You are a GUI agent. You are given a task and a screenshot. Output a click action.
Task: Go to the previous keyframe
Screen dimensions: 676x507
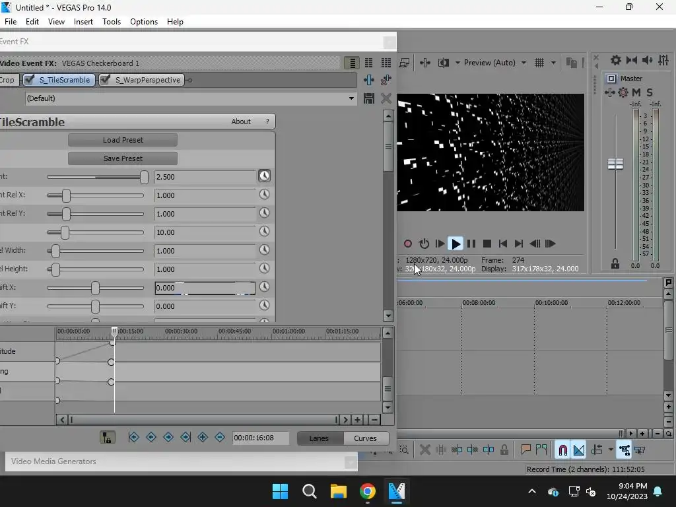tap(151, 437)
